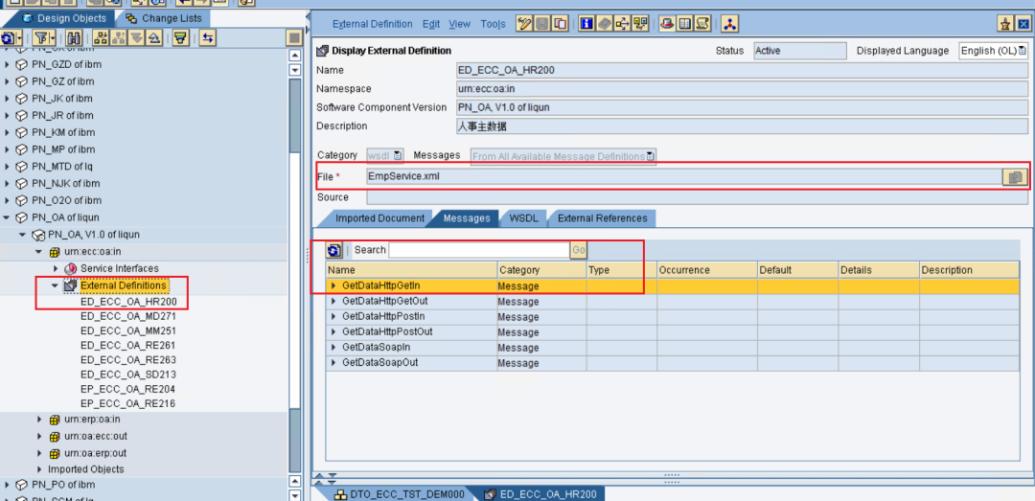Screen dimensions: 1035x501
Task: Expand the Service Interfaces node
Action: click(56, 268)
